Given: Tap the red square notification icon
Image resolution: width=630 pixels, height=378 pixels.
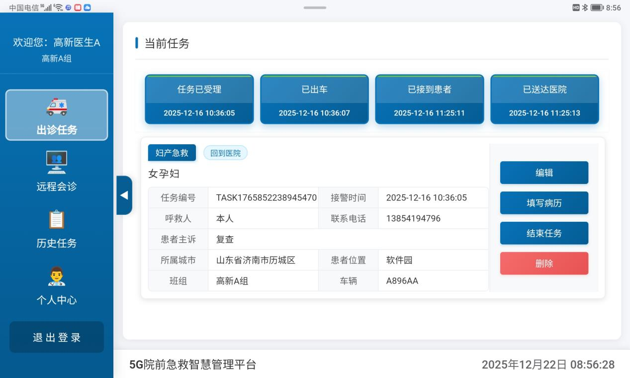Looking at the screenshot, I should click(78, 7).
